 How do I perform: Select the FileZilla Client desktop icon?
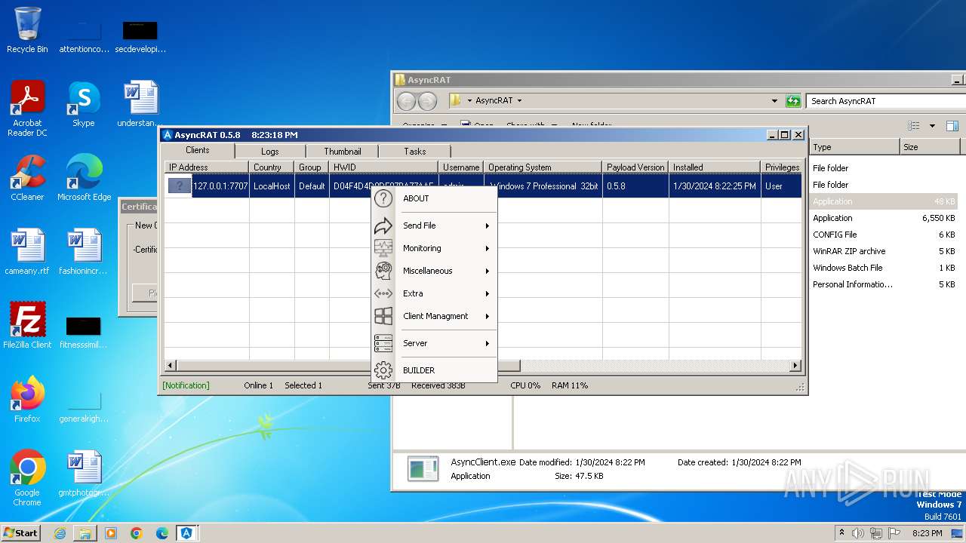[28, 326]
